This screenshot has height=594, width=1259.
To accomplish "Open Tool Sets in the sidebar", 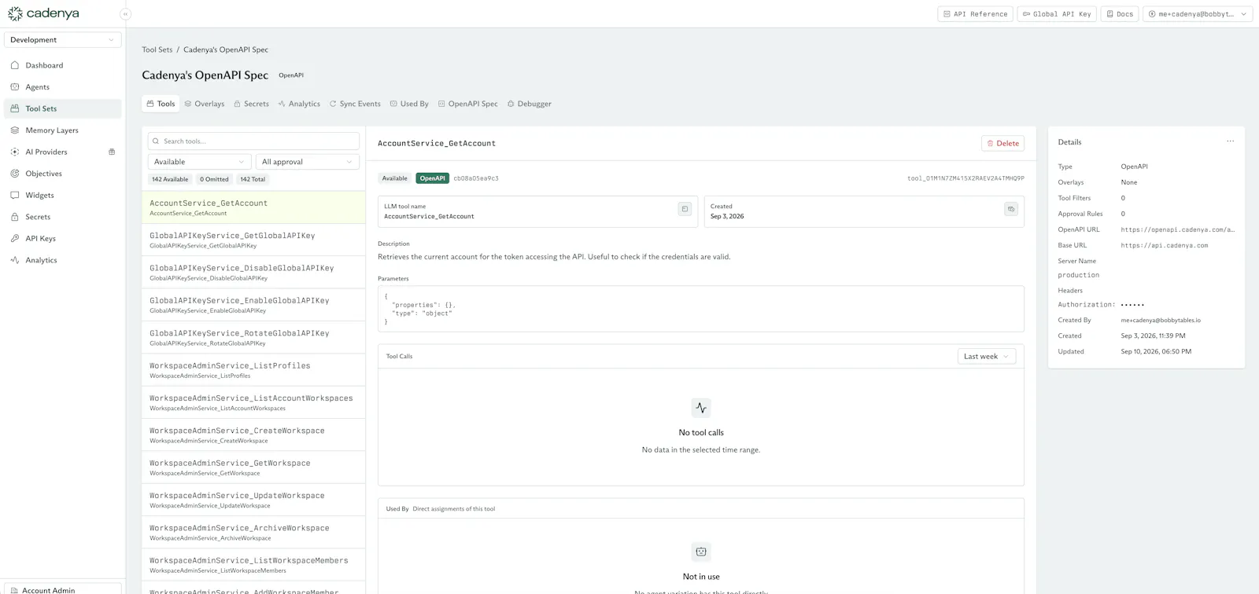I will (x=63, y=108).
